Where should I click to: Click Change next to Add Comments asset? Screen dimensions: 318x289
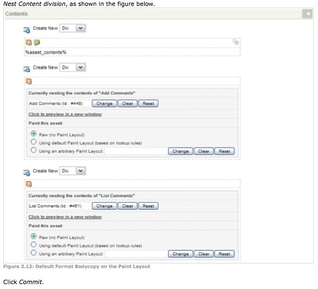point(104,104)
